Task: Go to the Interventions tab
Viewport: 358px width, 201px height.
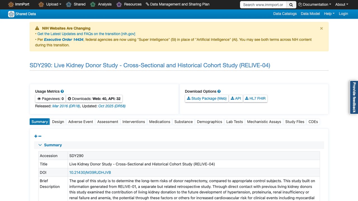Action: point(134,122)
